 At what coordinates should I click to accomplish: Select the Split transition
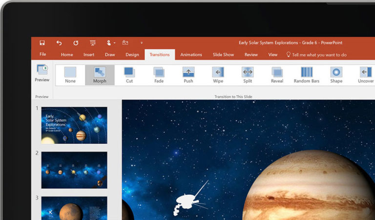[248, 75]
